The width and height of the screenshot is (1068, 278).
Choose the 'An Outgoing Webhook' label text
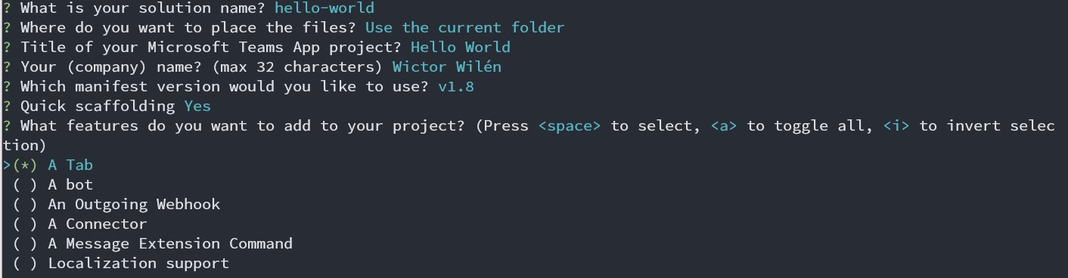(x=134, y=204)
